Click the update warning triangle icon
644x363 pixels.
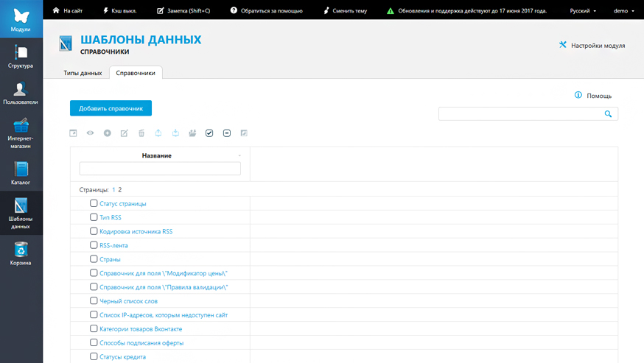coord(391,10)
